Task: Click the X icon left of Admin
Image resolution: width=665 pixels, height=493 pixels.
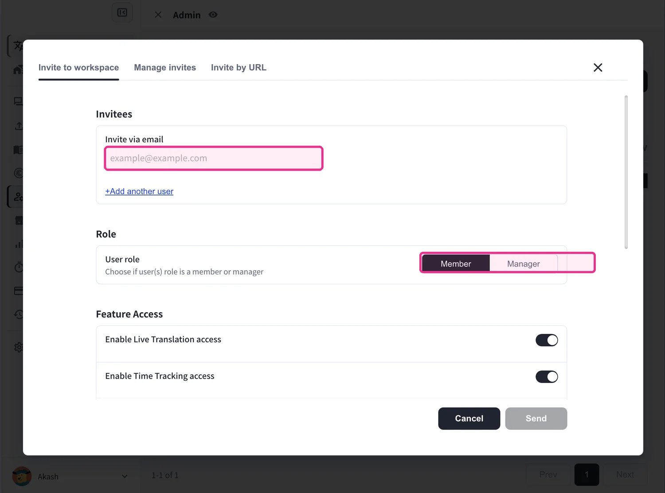Action: [158, 15]
